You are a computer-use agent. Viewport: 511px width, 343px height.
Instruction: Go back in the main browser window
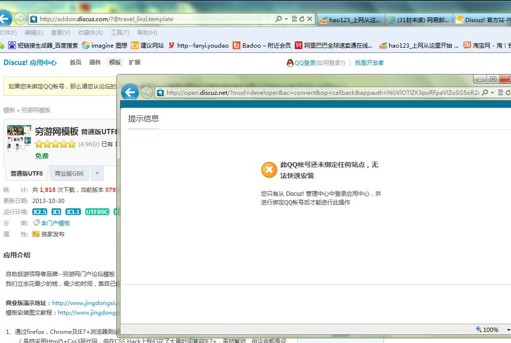tap(4, 19)
